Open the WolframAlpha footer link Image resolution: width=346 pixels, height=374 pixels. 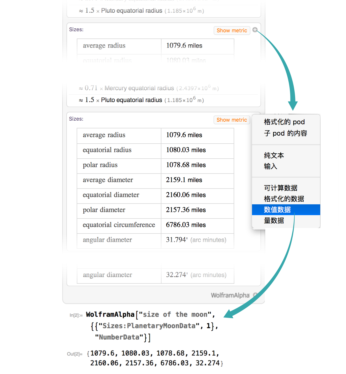click(230, 295)
